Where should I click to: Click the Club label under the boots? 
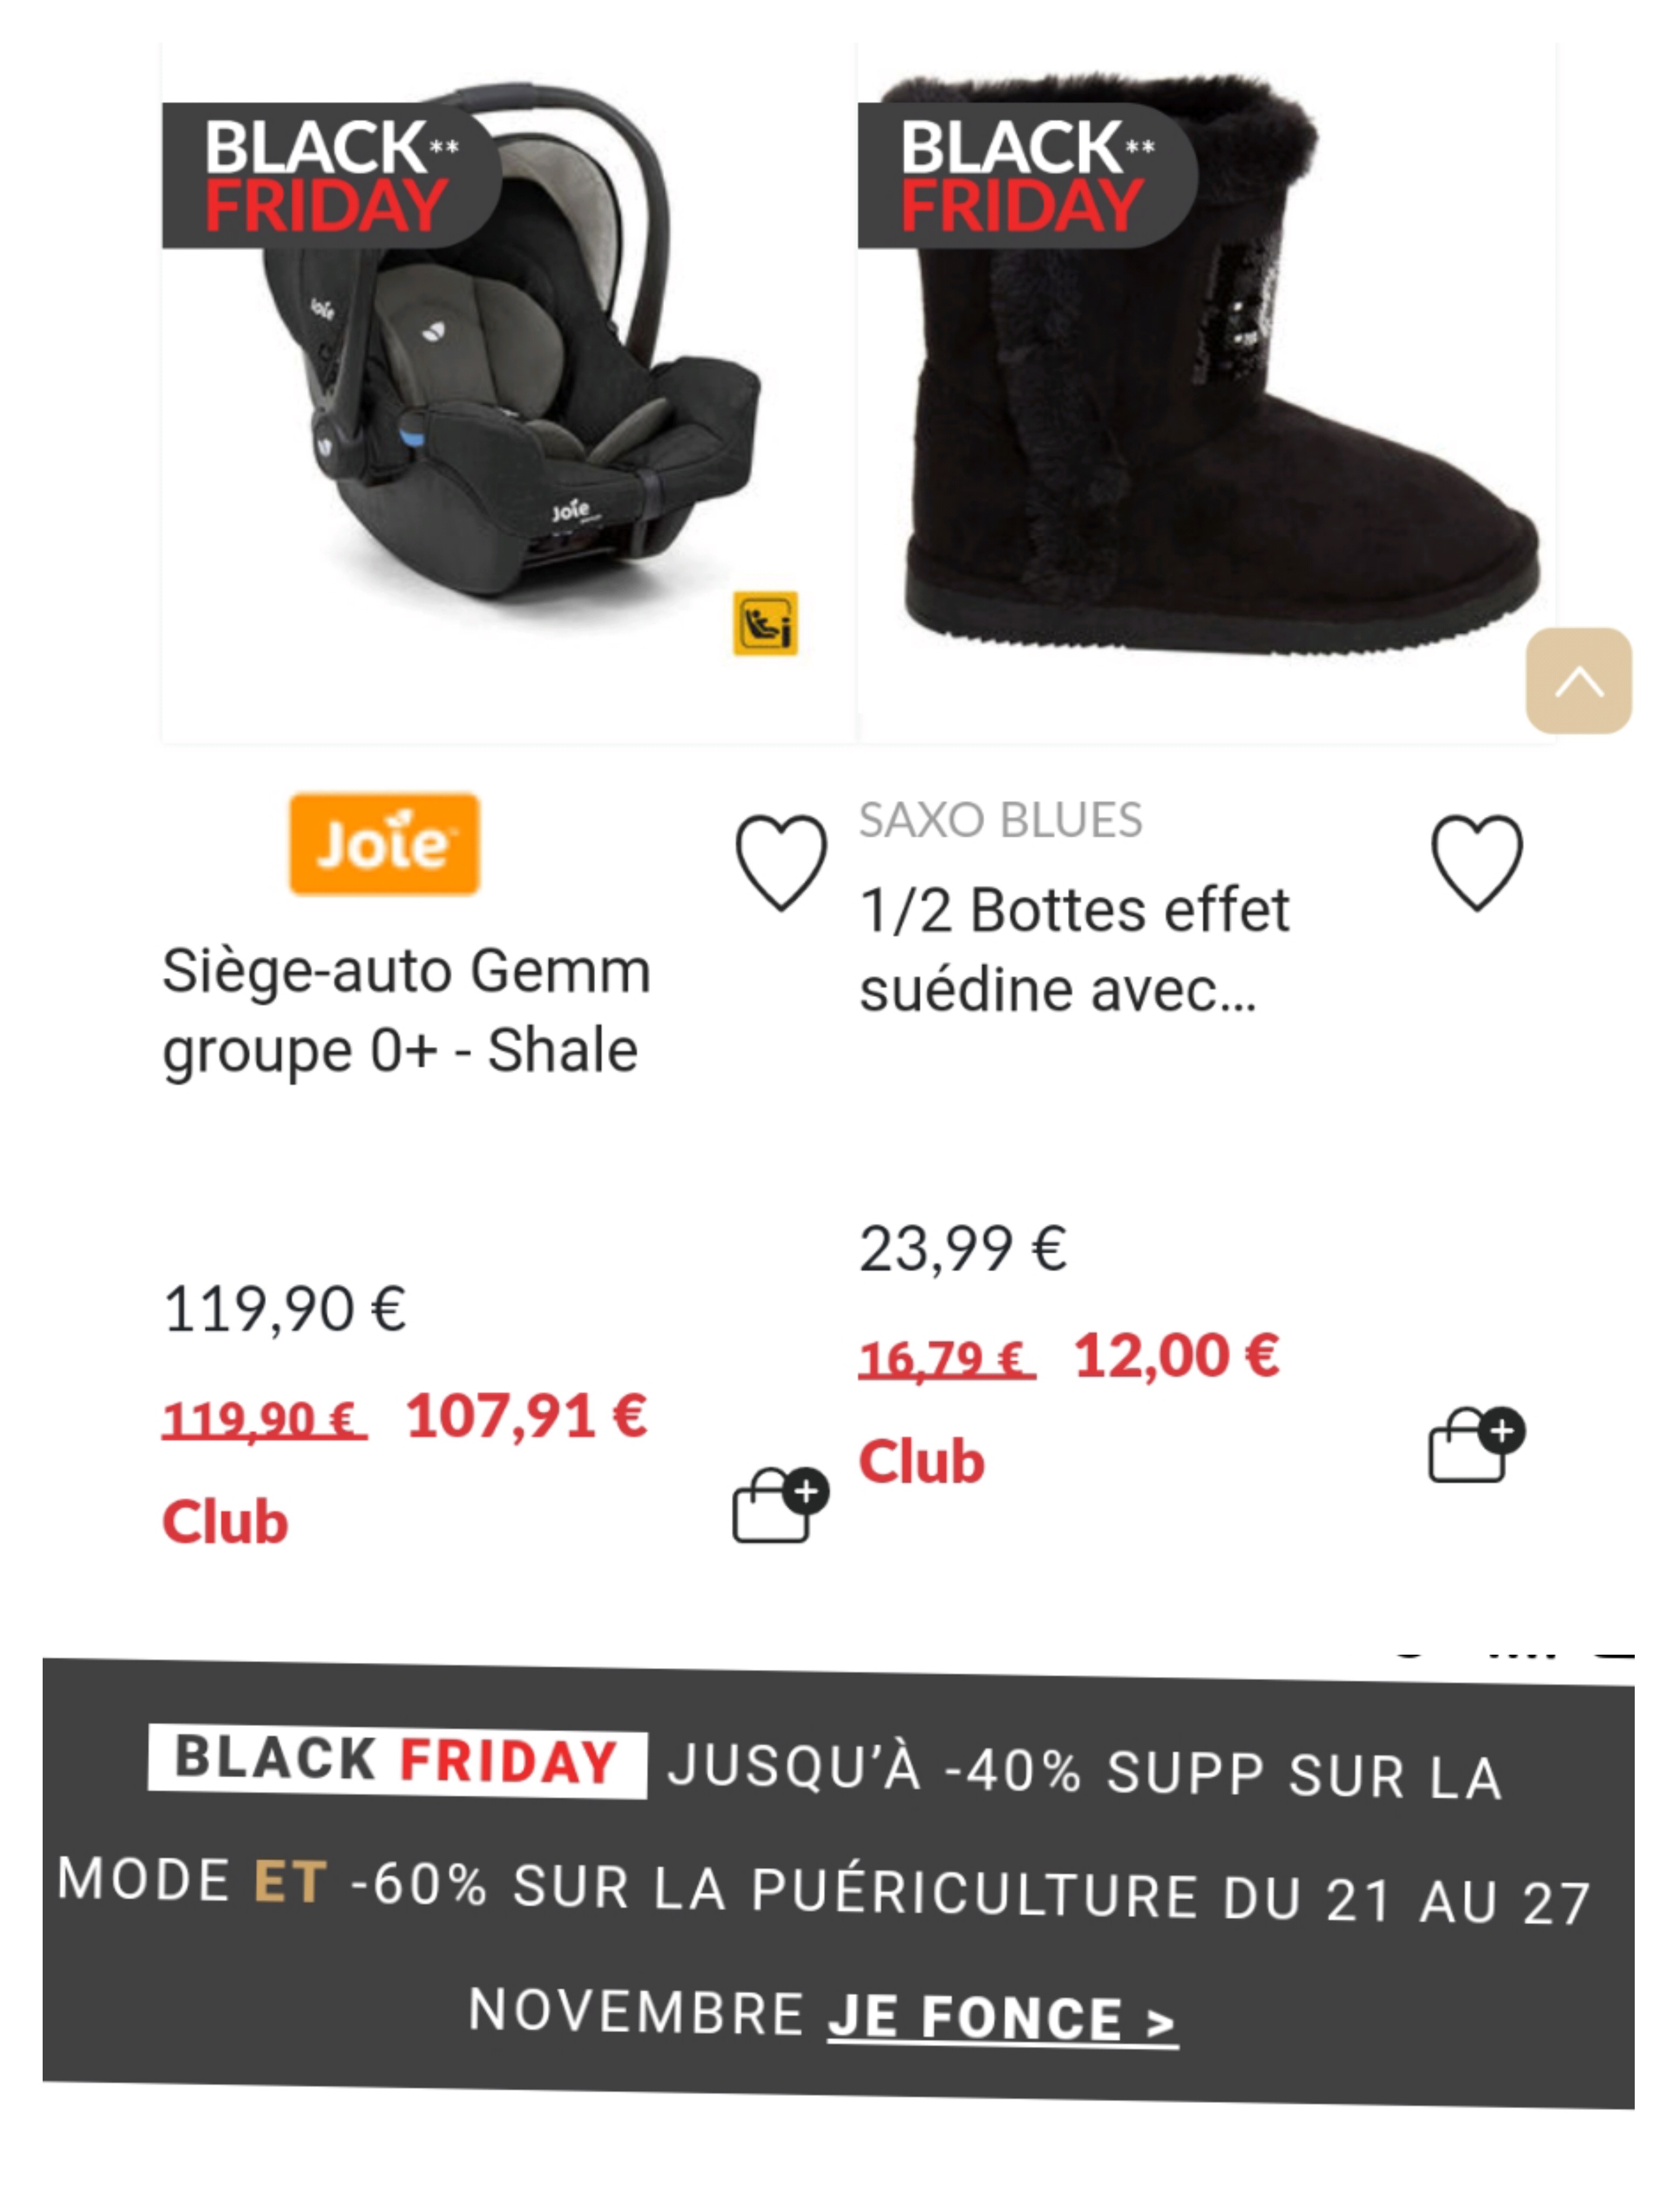921,1462
